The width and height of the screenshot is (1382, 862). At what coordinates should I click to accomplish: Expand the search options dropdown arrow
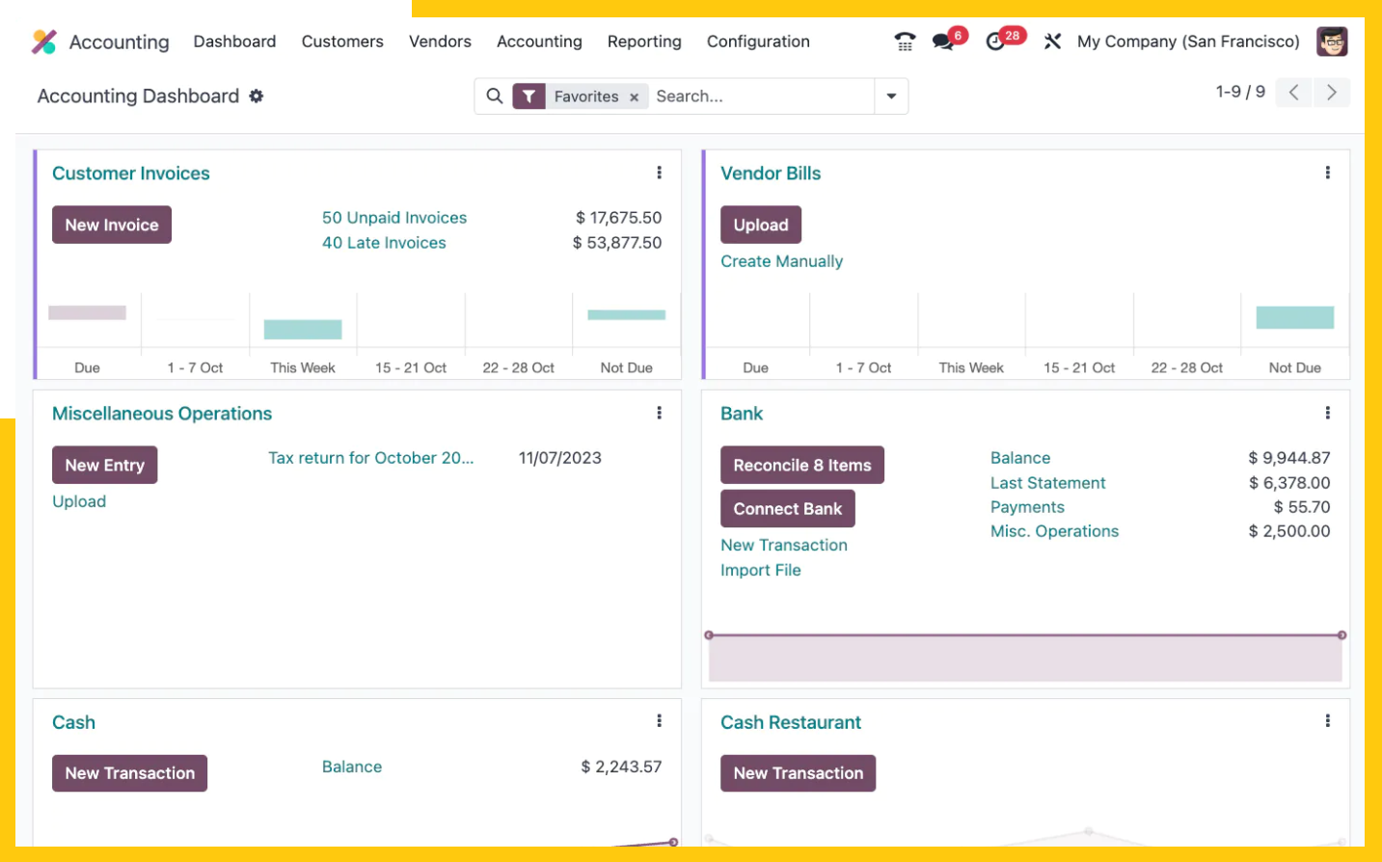891,96
